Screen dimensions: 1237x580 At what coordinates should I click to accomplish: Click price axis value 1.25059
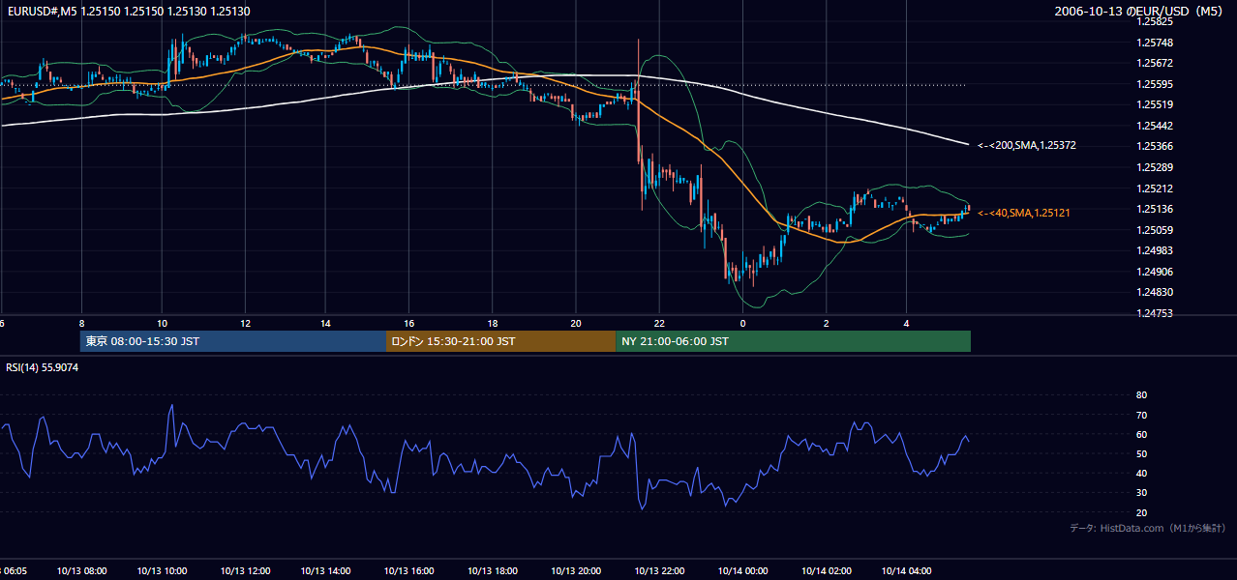point(1153,230)
